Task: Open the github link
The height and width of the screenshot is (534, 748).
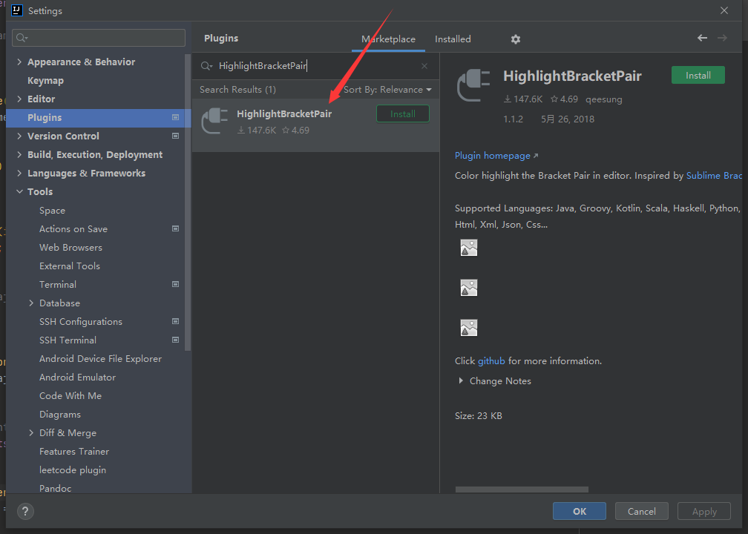Action: 491,361
